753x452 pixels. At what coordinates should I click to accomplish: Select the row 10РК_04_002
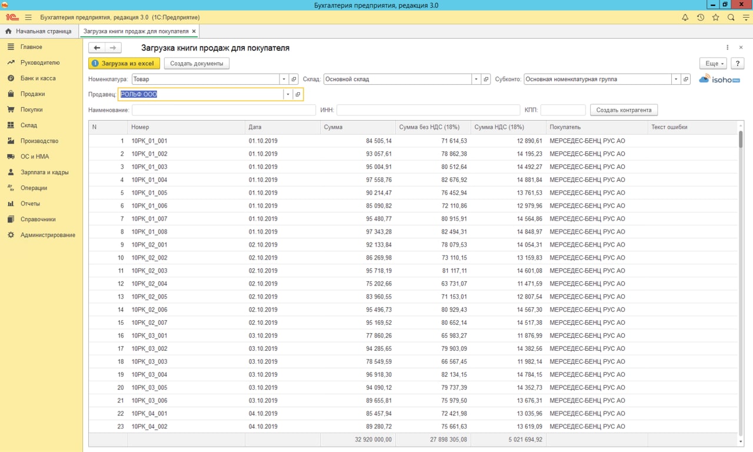413,427
